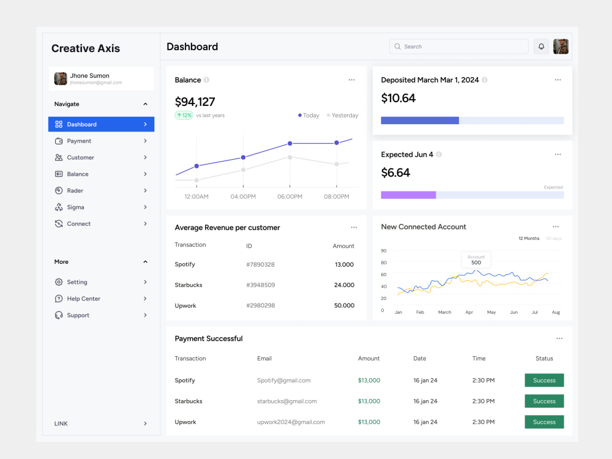Collapse the More section
The image size is (612, 459).
click(x=145, y=262)
